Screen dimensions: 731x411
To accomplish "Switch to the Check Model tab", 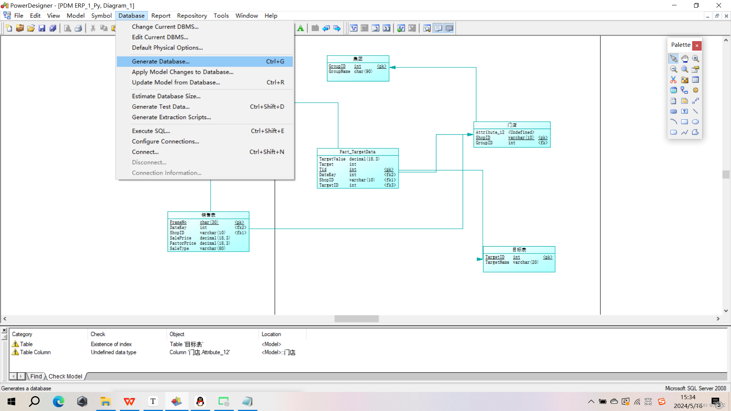I will [x=65, y=376].
